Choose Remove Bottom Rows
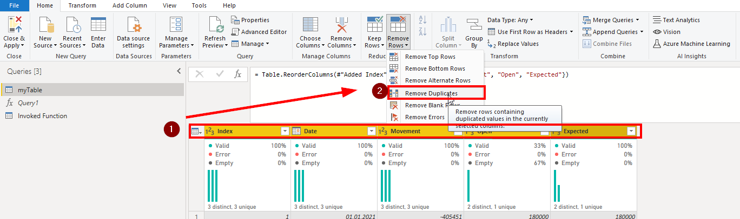Viewport: 740px width, 219px height. tap(435, 69)
